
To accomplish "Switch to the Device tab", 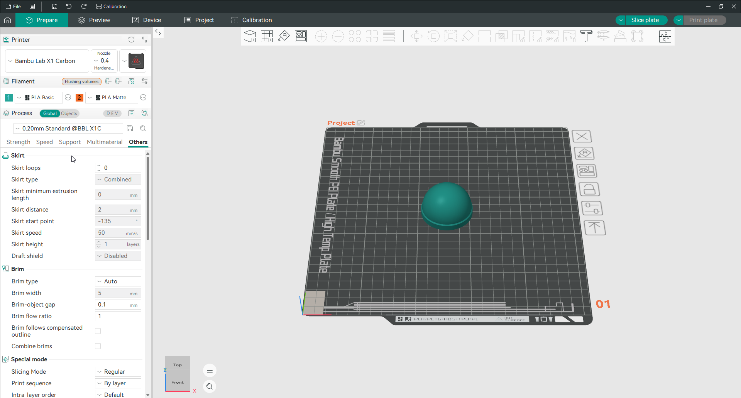I will click(147, 20).
